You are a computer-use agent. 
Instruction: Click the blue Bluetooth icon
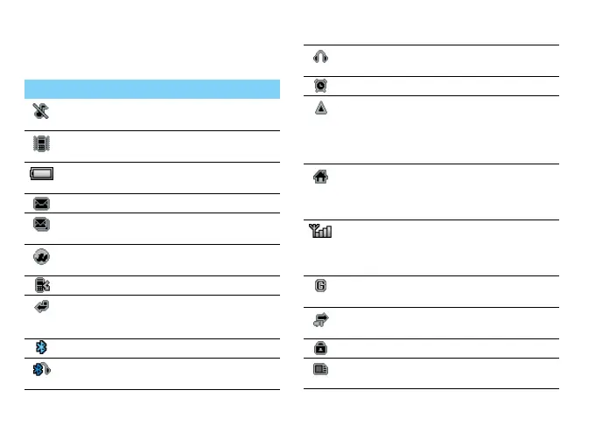pyautogui.click(x=41, y=347)
